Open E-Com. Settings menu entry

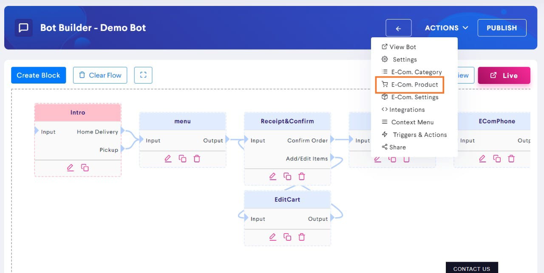tap(414, 97)
